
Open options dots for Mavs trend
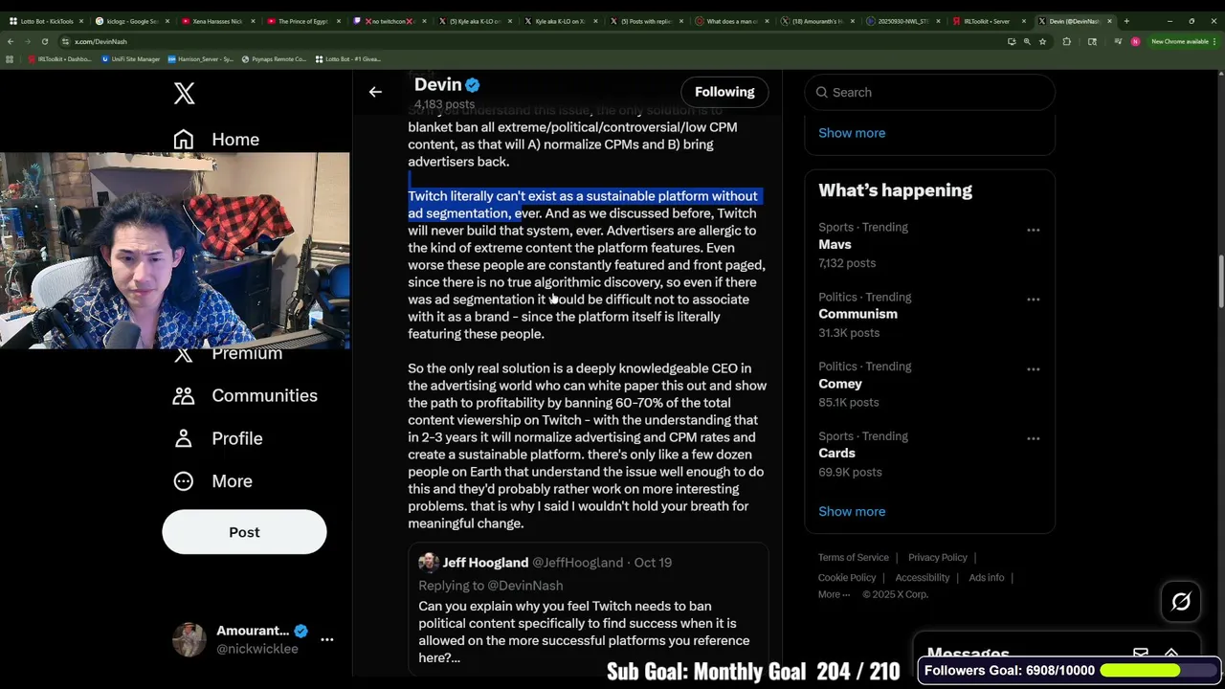1034,230
